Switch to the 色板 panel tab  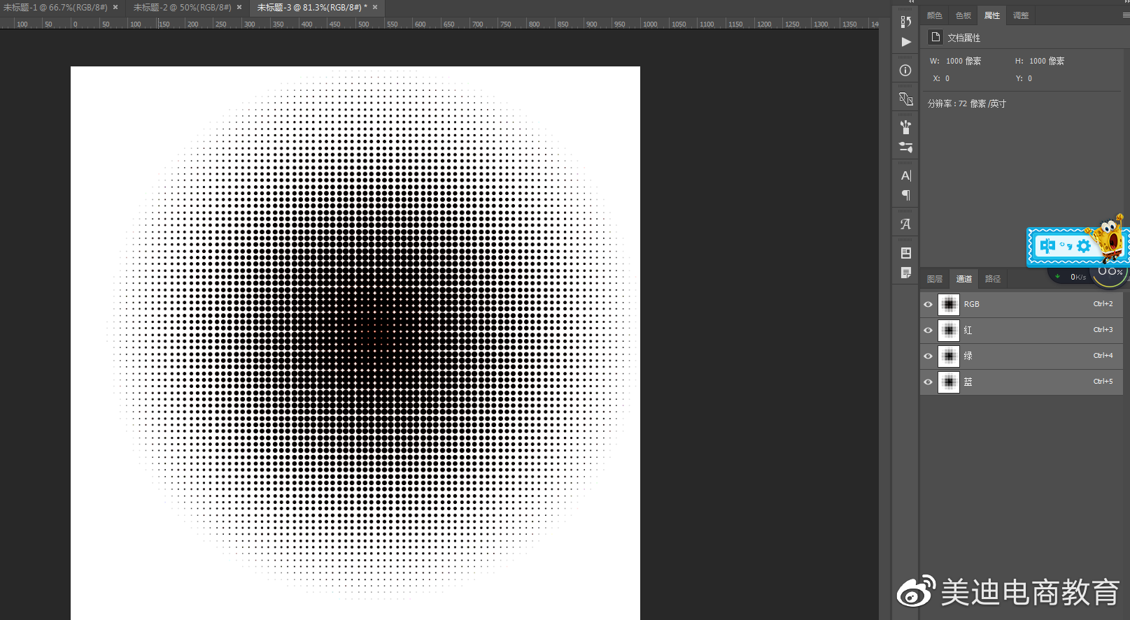tap(963, 15)
